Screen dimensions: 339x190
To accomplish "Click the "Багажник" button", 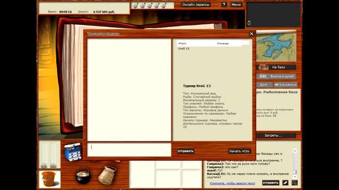I will (x=286, y=84).
